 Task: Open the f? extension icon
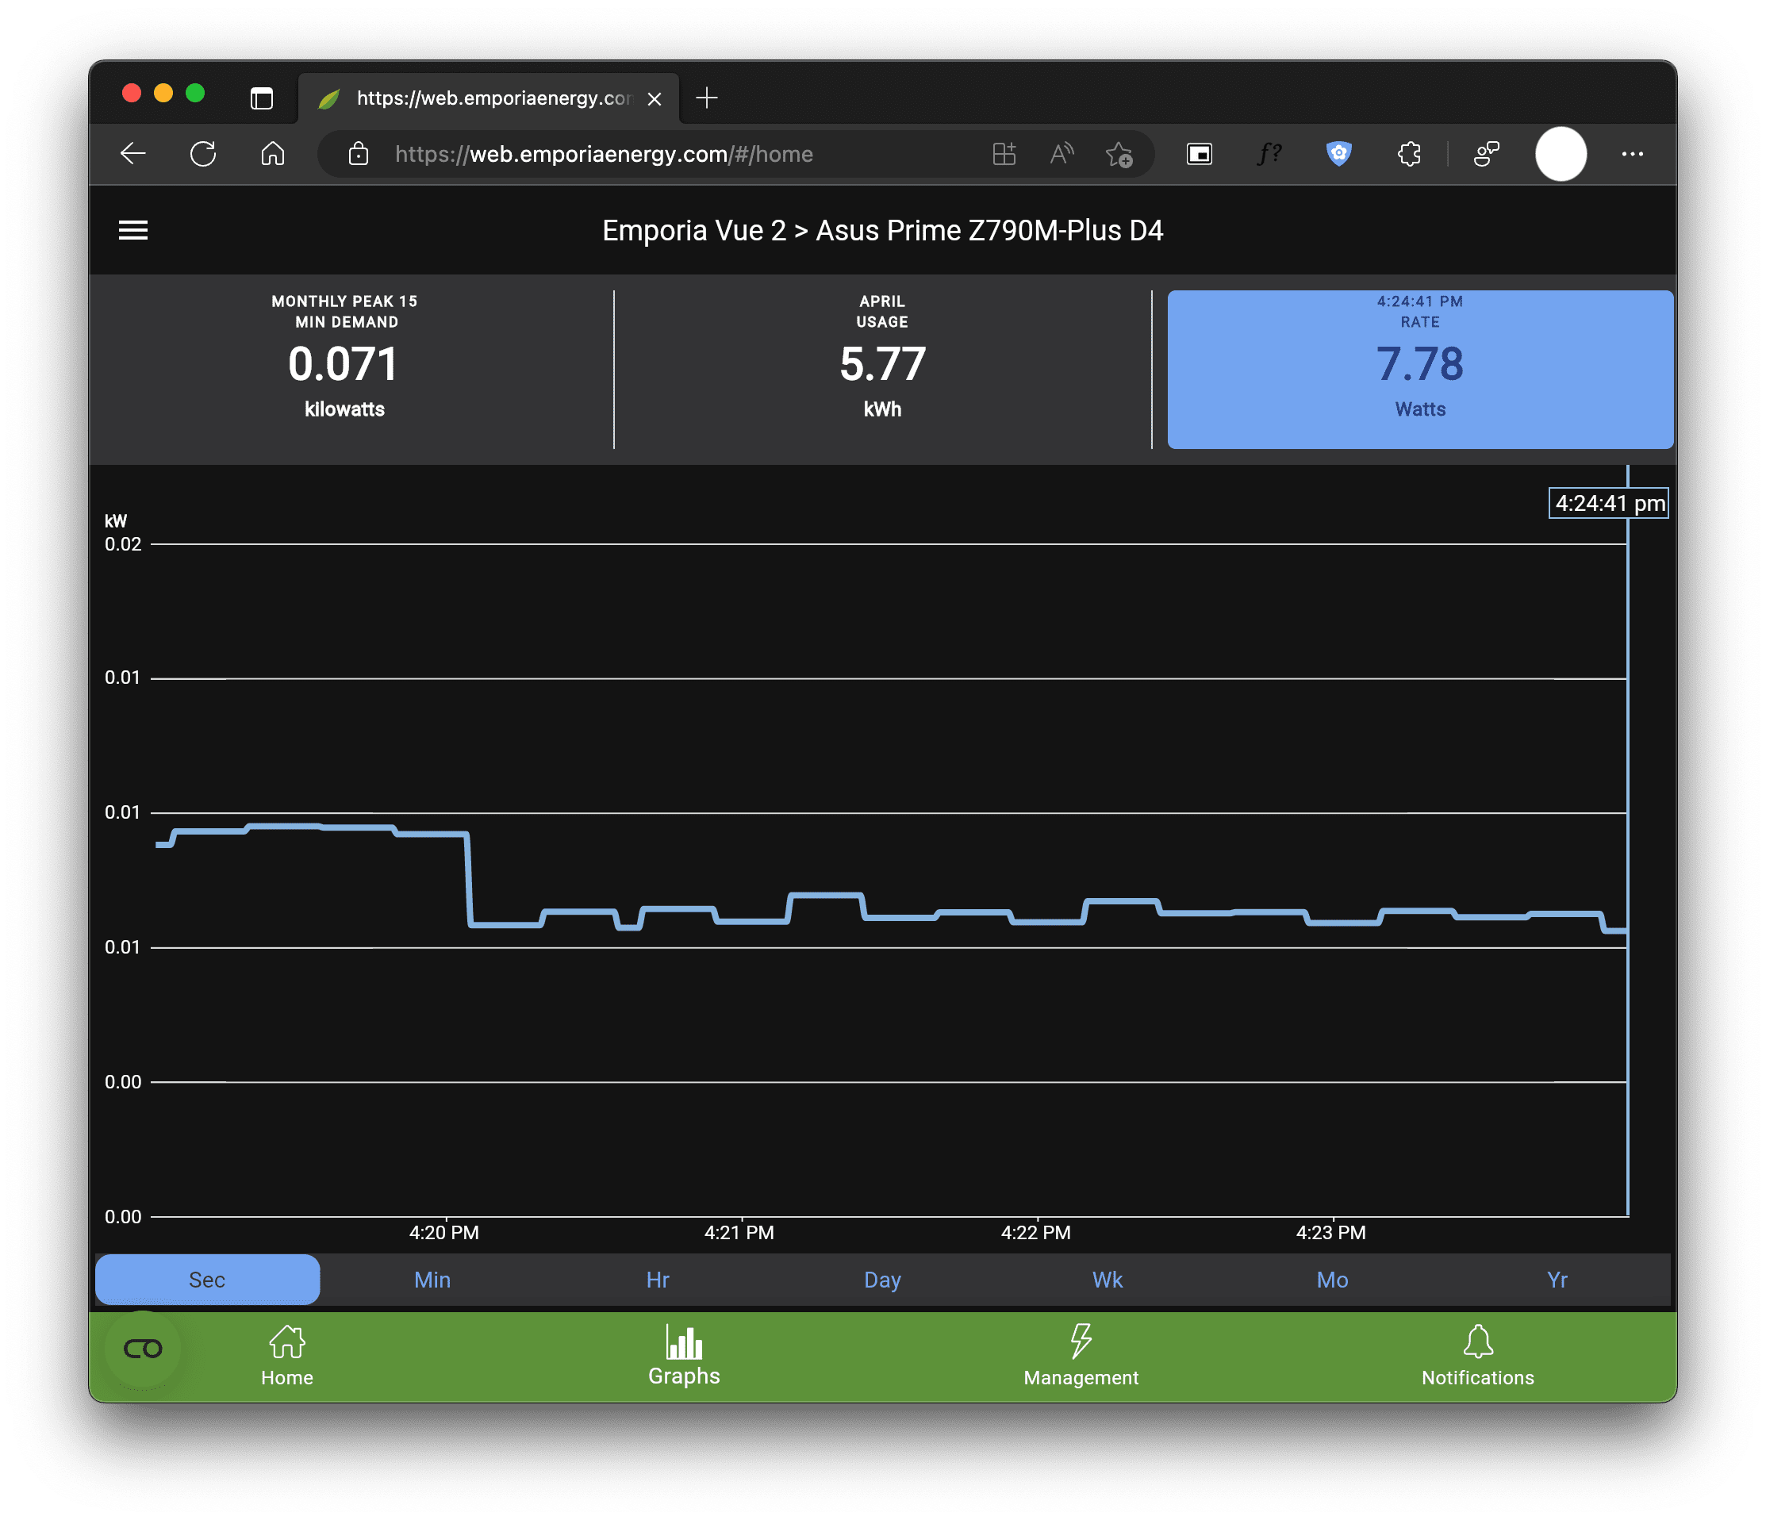1269,155
